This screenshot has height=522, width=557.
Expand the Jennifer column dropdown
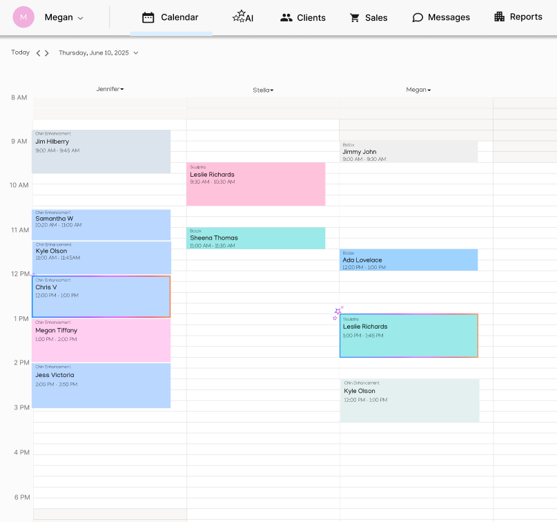[x=110, y=89]
